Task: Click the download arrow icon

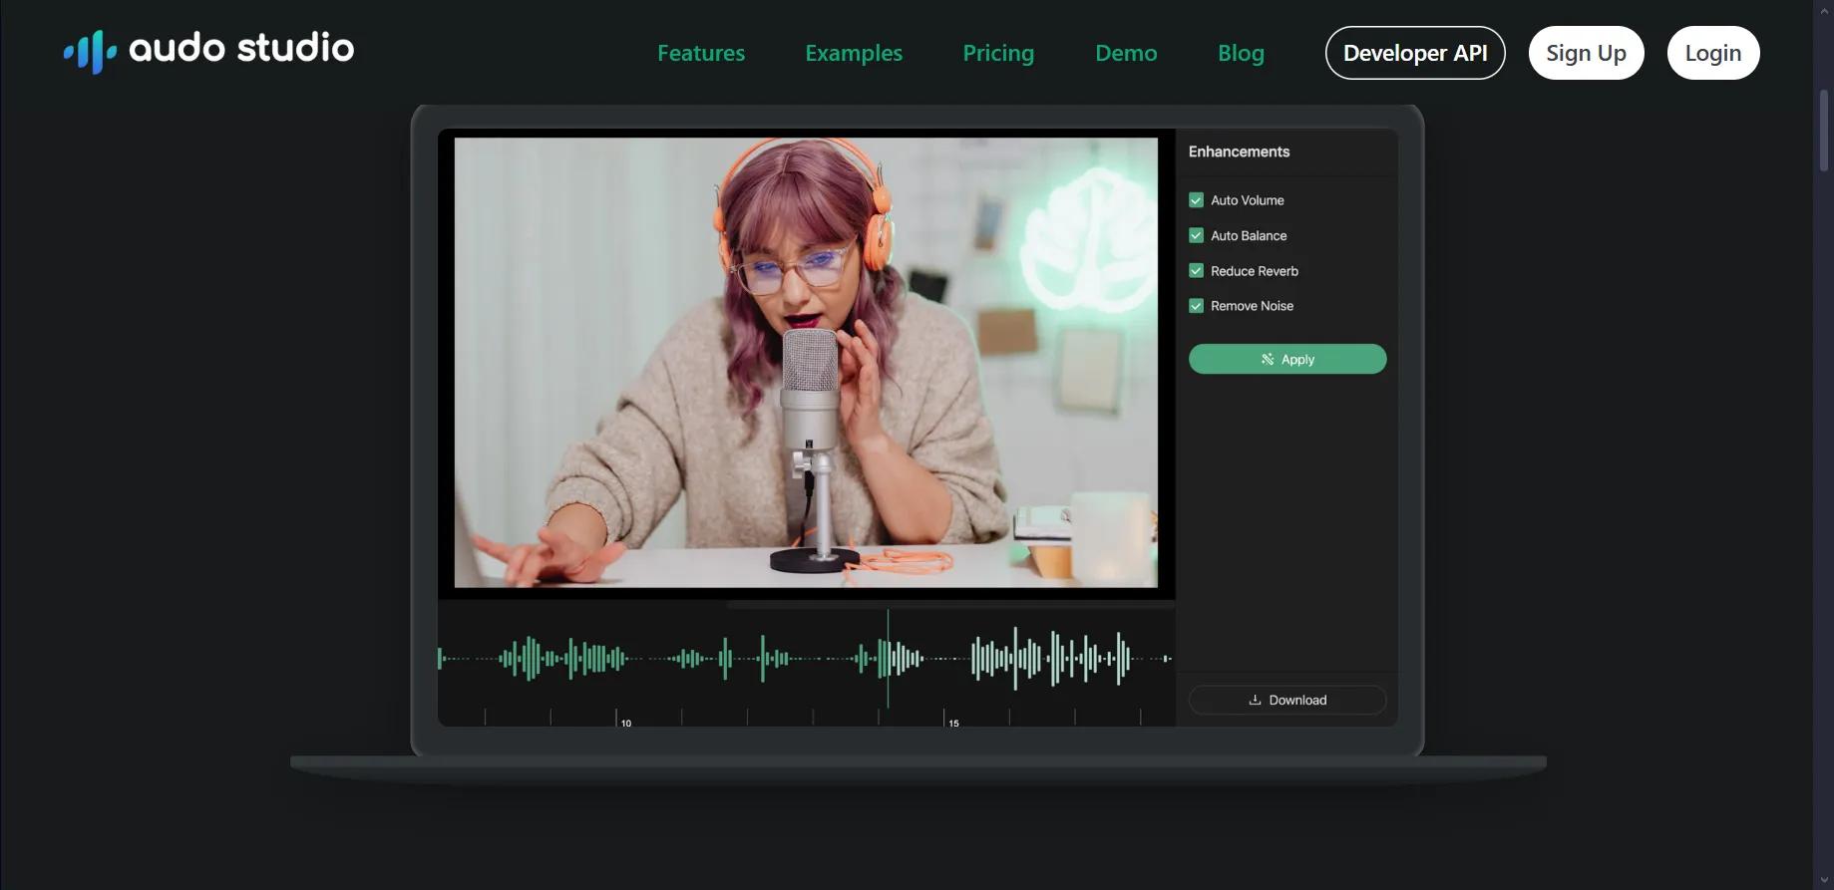Action: [x=1255, y=700]
